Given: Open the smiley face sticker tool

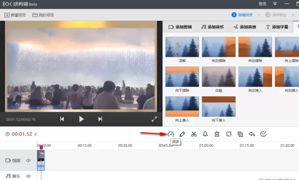Looking at the screenshot, I should (263, 134).
